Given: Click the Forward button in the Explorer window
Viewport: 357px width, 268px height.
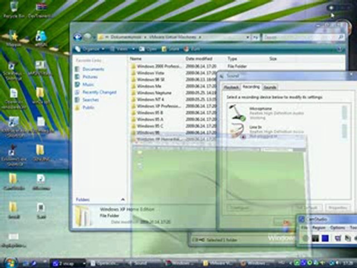Looking at the screenshot, I should pos(88,37).
